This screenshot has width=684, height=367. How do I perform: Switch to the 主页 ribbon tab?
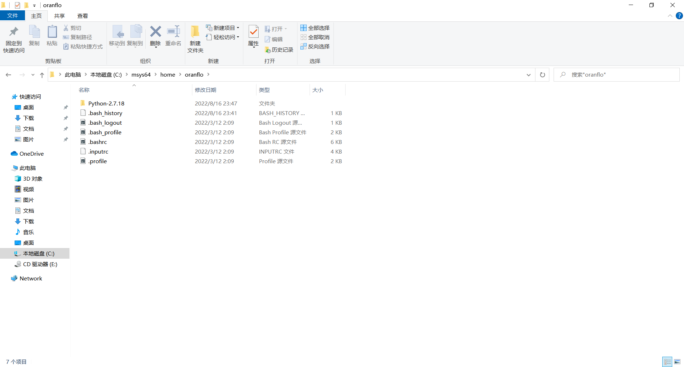(x=36, y=16)
